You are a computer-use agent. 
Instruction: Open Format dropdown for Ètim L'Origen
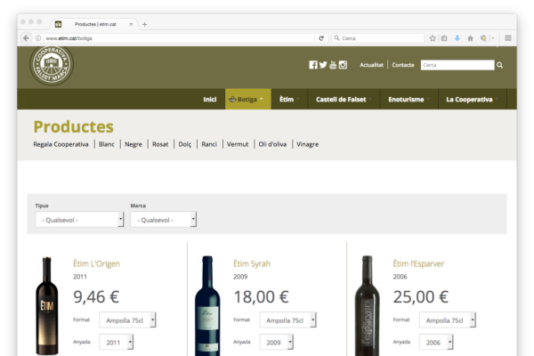(127, 320)
